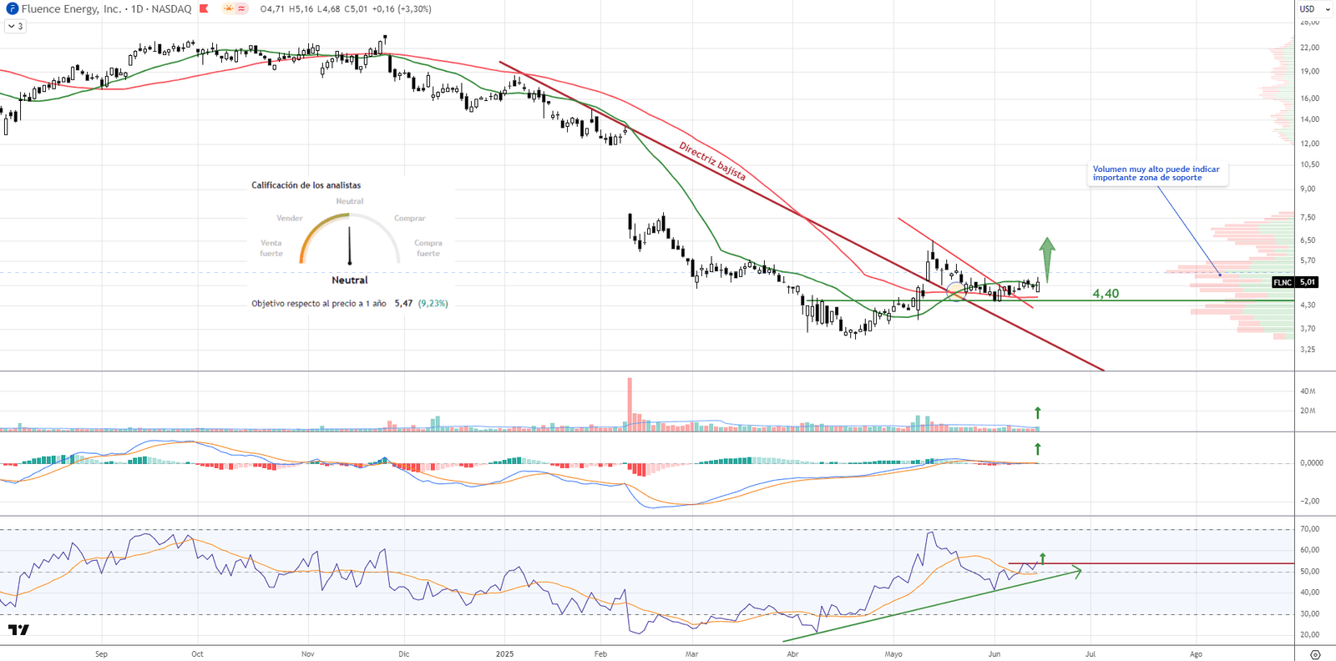This screenshot has width=1336, height=661.
Task: Click the 0,0000 MACD axis label
Action: point(1312,462)
